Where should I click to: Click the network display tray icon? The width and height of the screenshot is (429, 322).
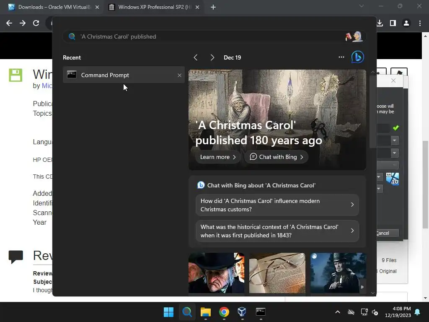pyautogui.click(x=364, y=312)
